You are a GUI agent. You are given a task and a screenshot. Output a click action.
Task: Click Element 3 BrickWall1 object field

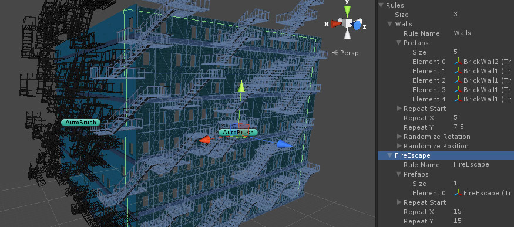[483, 90]
